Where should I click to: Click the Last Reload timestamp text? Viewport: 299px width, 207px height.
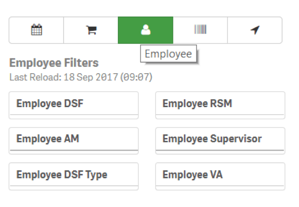pos(81,77)
